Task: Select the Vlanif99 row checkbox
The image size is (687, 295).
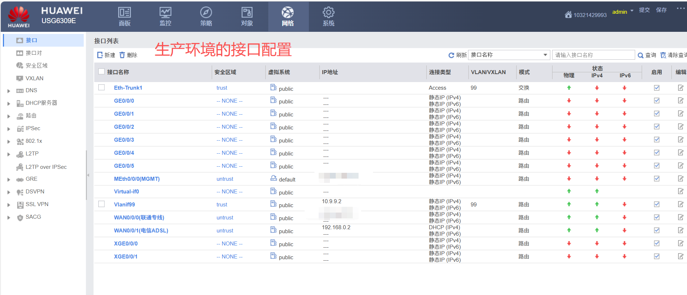Action: [x=102, y=204]
